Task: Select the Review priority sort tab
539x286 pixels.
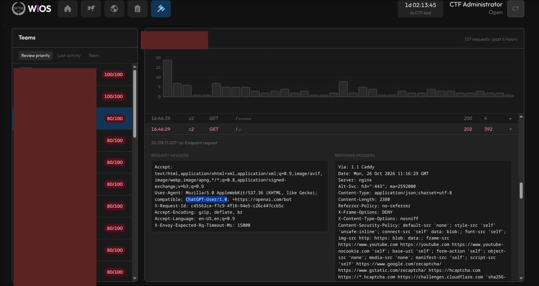Action: [35, 55]
